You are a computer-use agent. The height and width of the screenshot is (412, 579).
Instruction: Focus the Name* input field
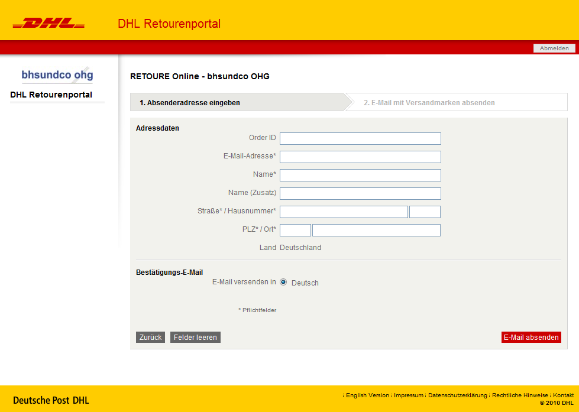(x=360, y=175)
